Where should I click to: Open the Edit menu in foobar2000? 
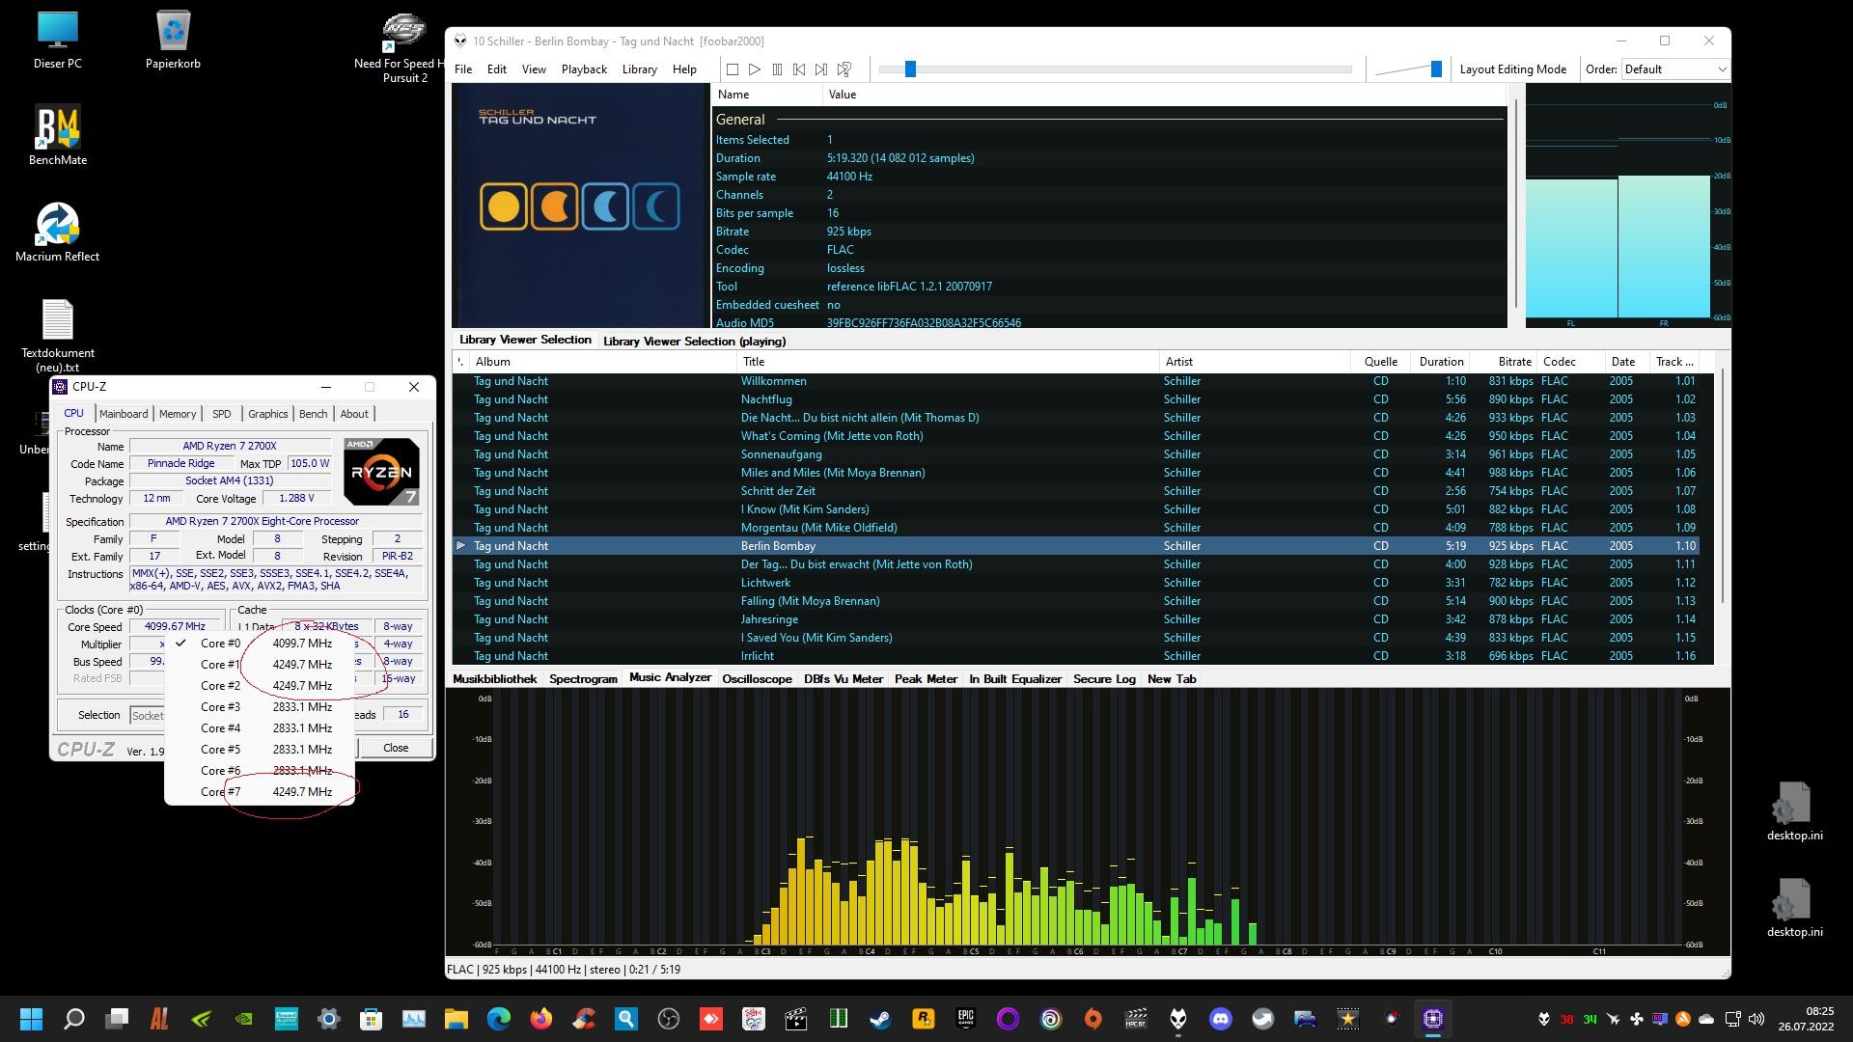[x=497, y=69]
